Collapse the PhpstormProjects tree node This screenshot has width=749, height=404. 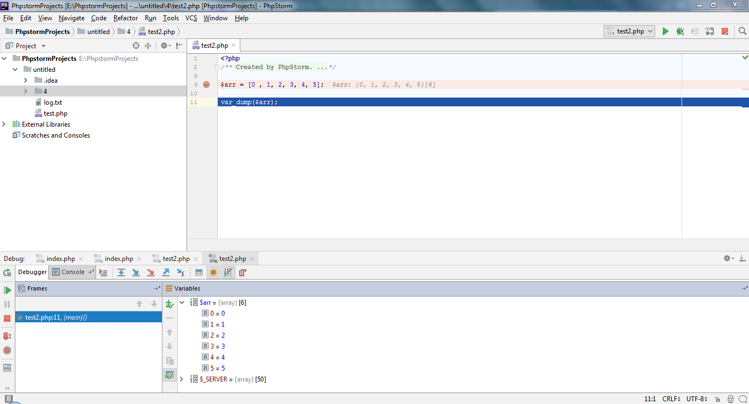[4, 59]
